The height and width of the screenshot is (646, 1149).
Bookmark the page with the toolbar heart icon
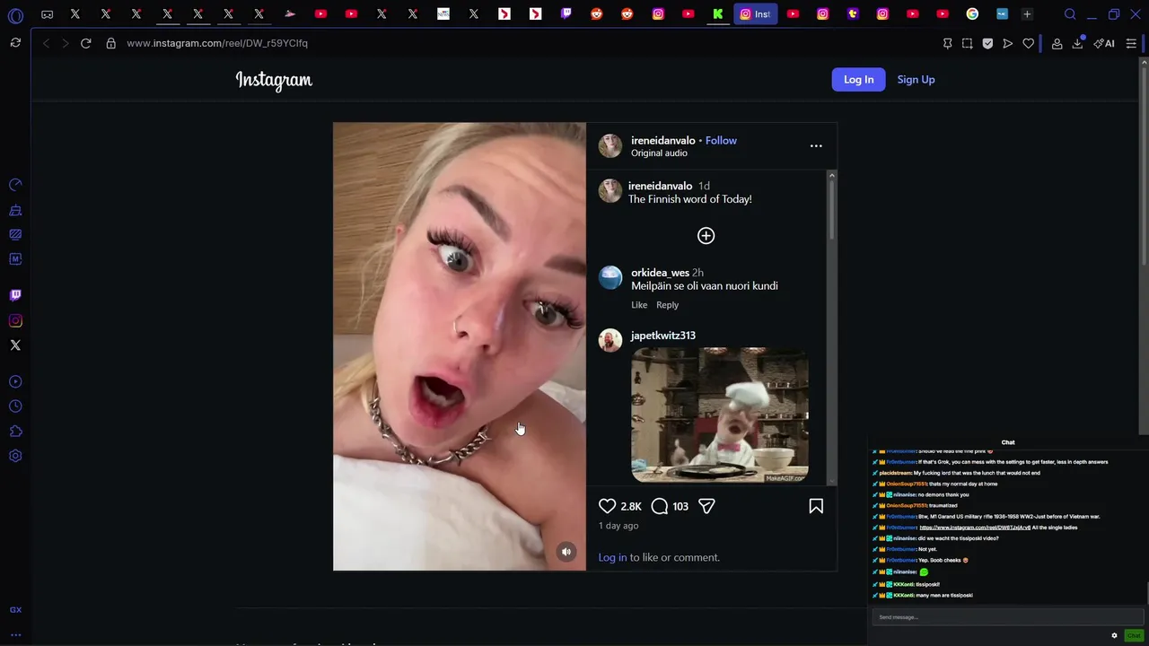tap(1029, 43)
